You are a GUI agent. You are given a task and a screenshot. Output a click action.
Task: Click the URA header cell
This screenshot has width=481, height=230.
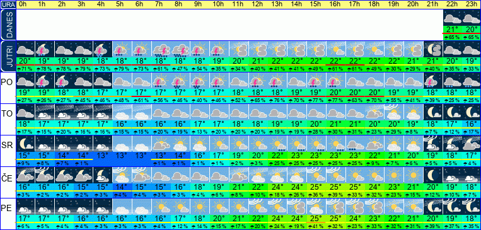tap(8, 4)
